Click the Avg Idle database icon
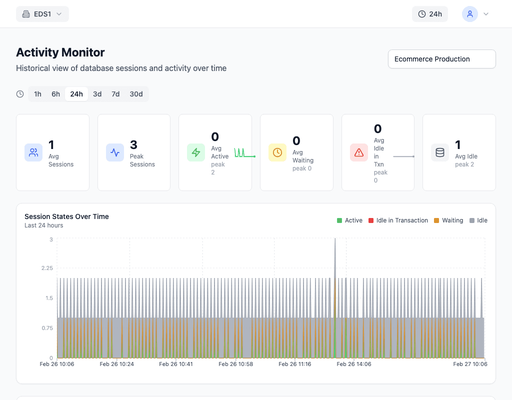The height and width of the screenshot is (400, 512). pyautogui.click(x=440, y=152)
